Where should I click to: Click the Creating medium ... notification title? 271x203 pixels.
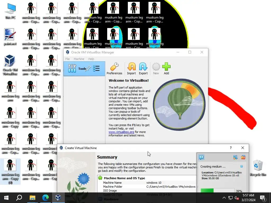(213, 167)
